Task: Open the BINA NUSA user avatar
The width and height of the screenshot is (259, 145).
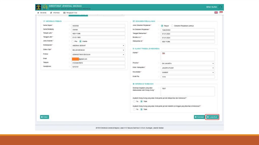Action: click(x=220, y=7)
